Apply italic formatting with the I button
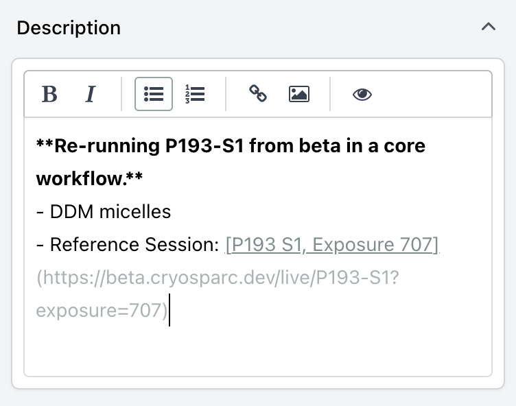The height and width of the screenshot is (406, 516). pos(90,94)
